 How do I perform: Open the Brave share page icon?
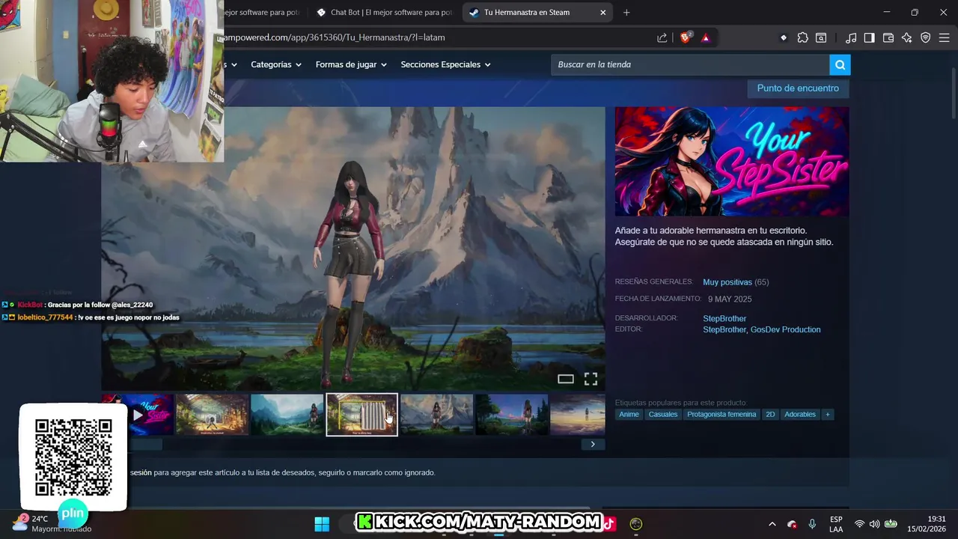662,37
